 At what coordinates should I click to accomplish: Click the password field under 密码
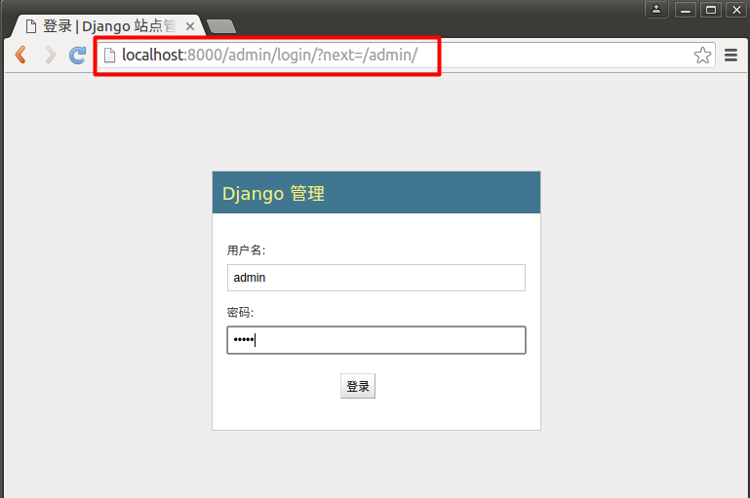pyautogui.click(x=375, y=340)
